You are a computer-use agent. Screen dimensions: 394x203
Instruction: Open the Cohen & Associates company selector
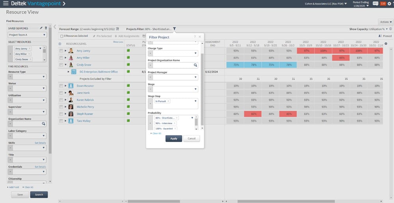326,4
